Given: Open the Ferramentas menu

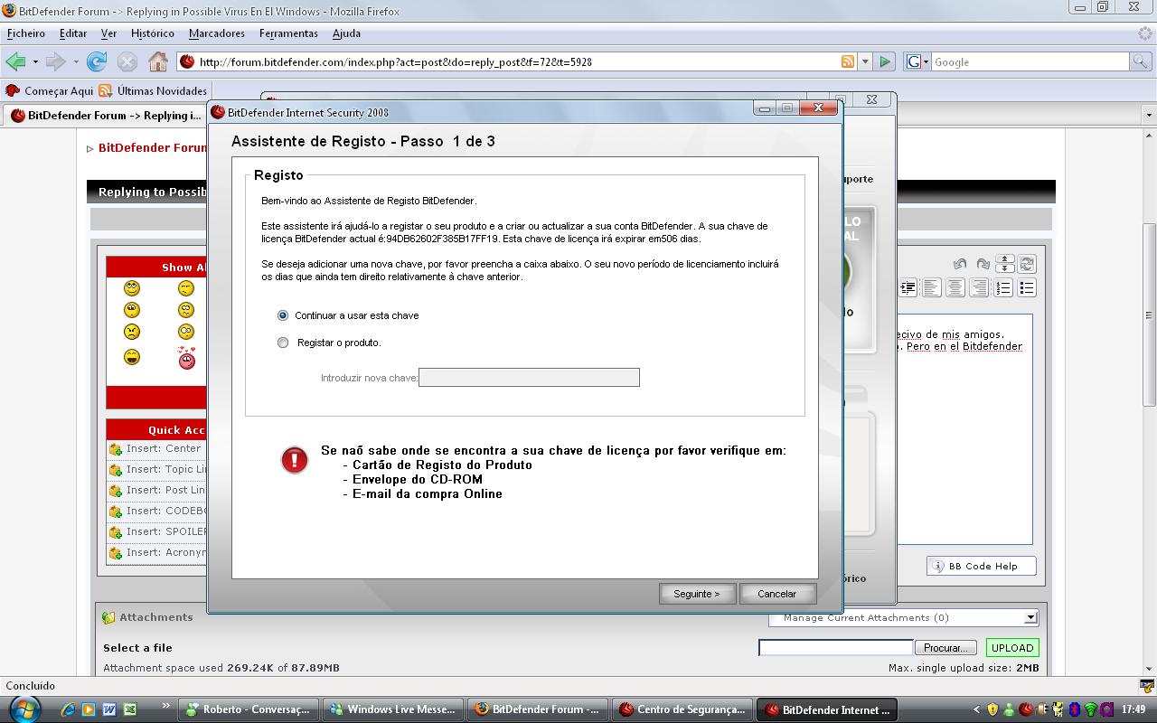Looking at the screenshot, I should point(288,33).
